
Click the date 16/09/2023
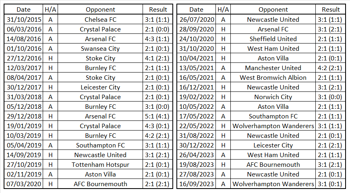pyautogui.click(x=196, y=184)
